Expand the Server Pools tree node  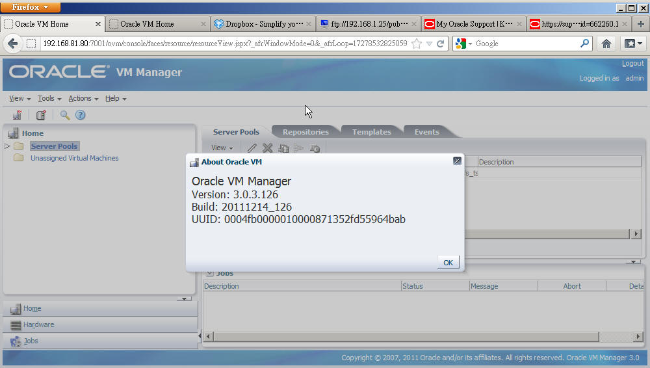[7, 146]
